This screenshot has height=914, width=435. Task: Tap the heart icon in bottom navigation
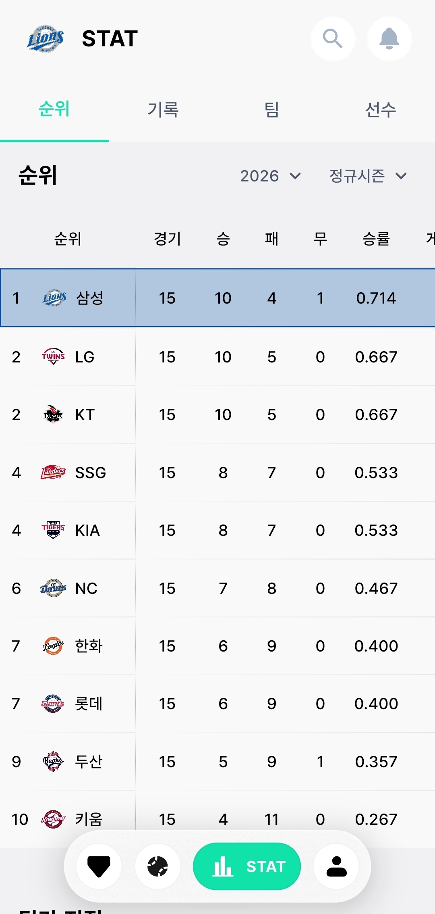(99, 866)
